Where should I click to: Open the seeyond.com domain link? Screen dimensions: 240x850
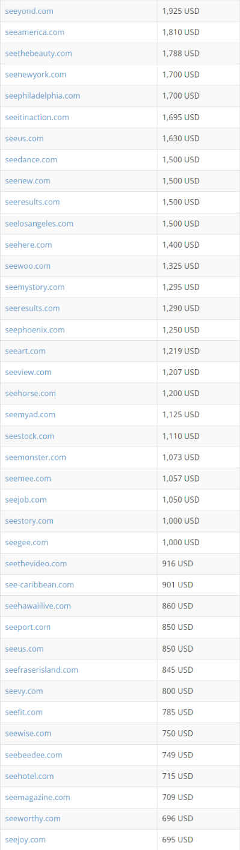(x=29, y=11)
